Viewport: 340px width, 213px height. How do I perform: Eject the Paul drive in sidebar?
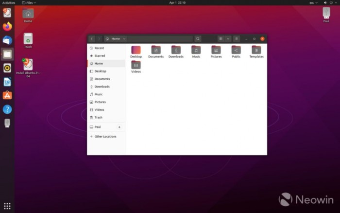coord(119,127)
